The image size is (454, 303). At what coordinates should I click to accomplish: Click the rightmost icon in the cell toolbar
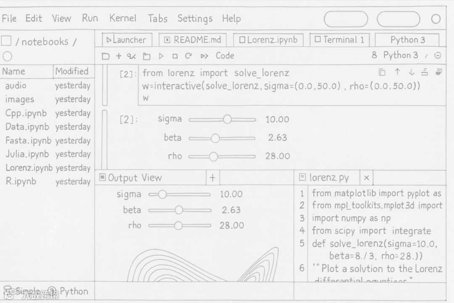point(439,72)
